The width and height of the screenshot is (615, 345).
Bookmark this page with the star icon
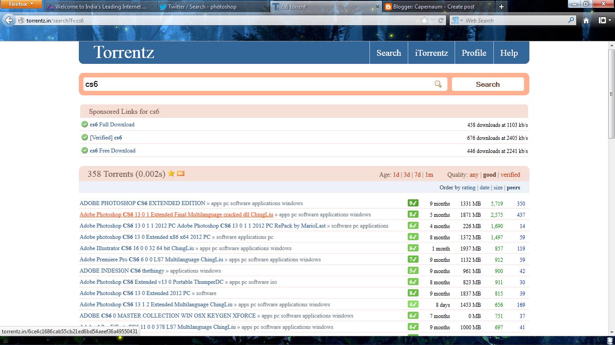pos(424,20)
